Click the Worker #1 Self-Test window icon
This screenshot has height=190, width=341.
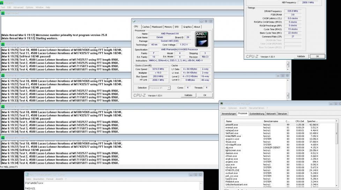coord(3,44)
